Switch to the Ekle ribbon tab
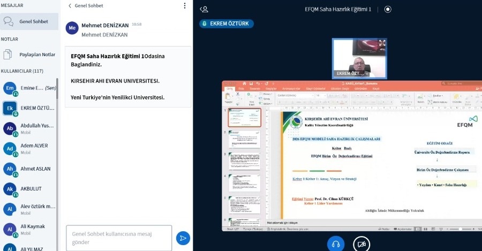Screen dimensions: 482x251 coord(242,89)
